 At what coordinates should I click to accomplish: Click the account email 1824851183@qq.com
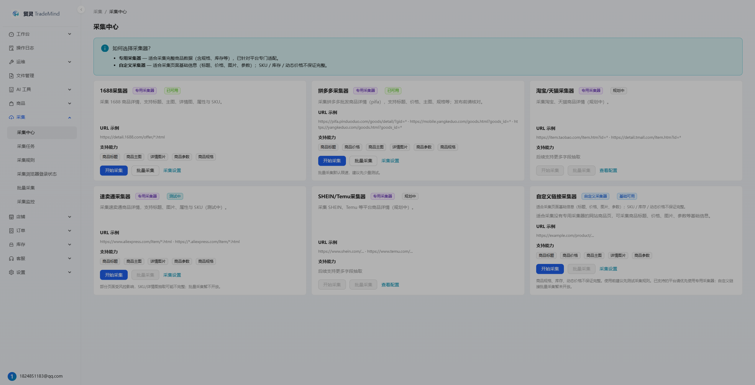click(41, 376)
